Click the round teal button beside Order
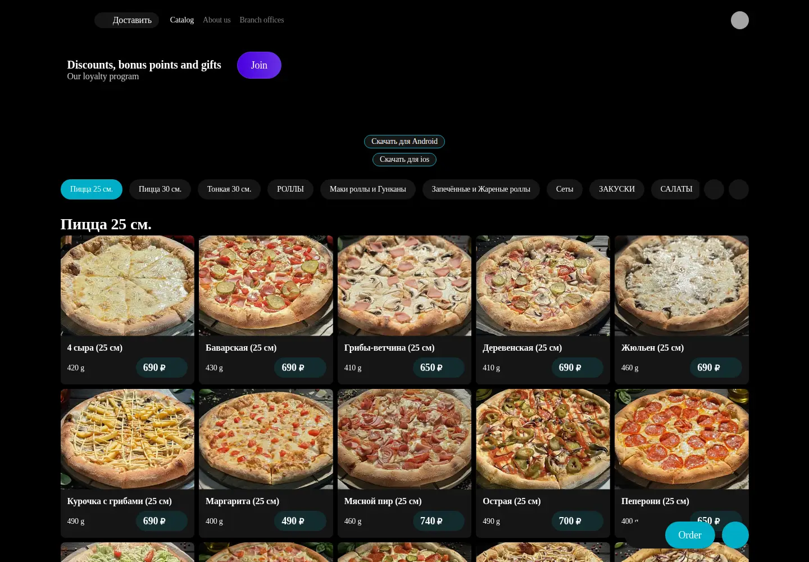809x562 pixels. pyautogui.click(x=735, y=535)
